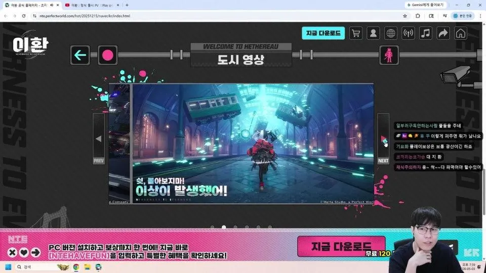Mute the tab using its speaker icon
The height and width of the screenshot is (273, 486).
tap(52, 5)
